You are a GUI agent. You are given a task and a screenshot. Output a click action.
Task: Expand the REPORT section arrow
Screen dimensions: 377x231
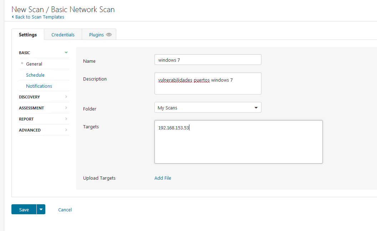click(66, 119)
